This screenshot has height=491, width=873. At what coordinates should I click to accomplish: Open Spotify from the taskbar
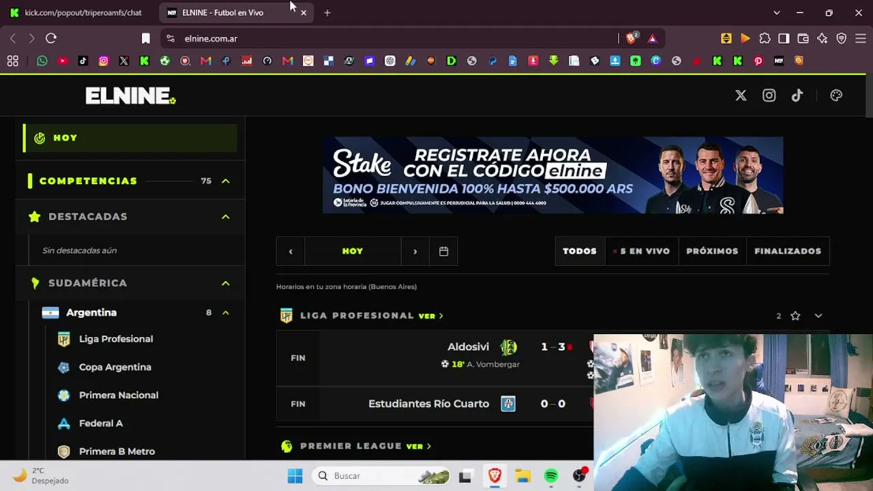[551, 476]
